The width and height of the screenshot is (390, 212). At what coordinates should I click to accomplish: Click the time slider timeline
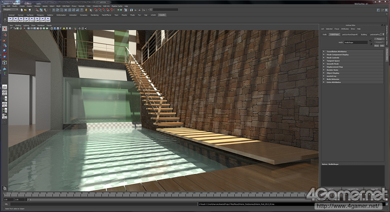(x=152, y=194)
